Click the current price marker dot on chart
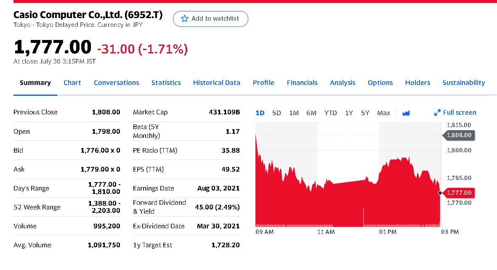 pos(440,193)
